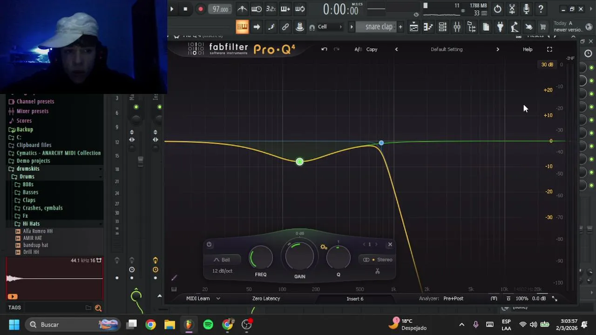Toggle the 3-2-1 countdown icon

271,9
